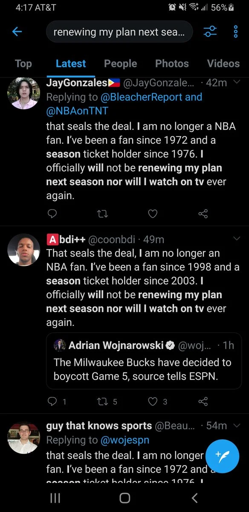The width and height of the screenshot is (249, 512).
Task: Switch to the Photos tab
Action: click(x=172, y=64)
